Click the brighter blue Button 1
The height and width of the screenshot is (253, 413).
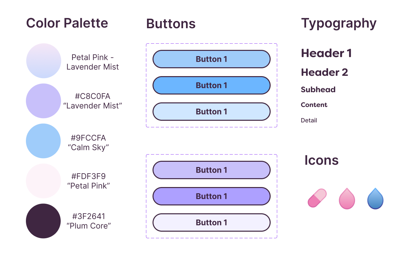[212, 85]
